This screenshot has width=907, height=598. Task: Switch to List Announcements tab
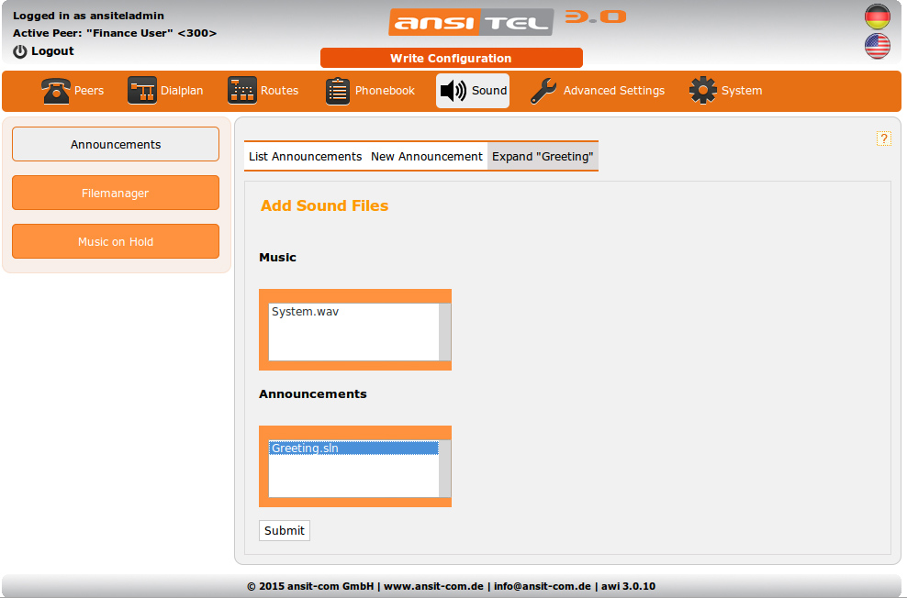click(x=305, y=157)
